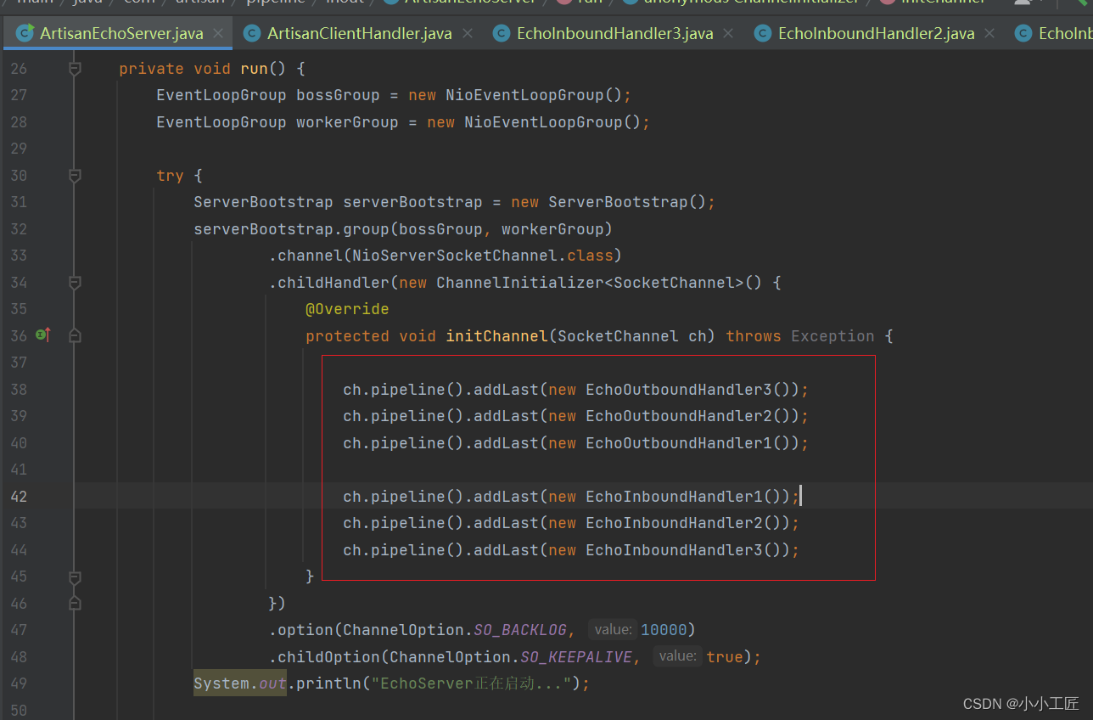Click the NioServerSocketChannel class reference

pos(455,256)
